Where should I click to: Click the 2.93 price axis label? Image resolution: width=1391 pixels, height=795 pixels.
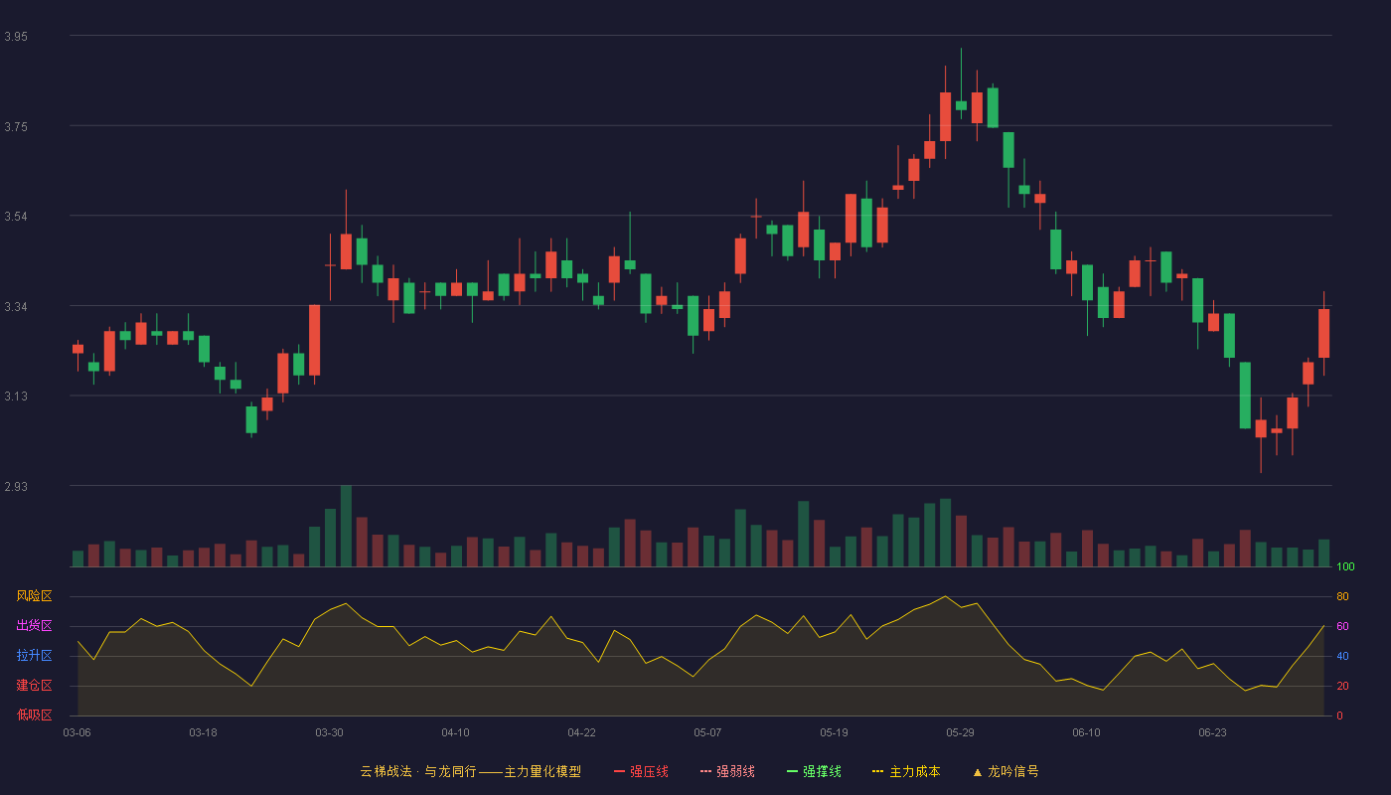[x=16, y=486]
